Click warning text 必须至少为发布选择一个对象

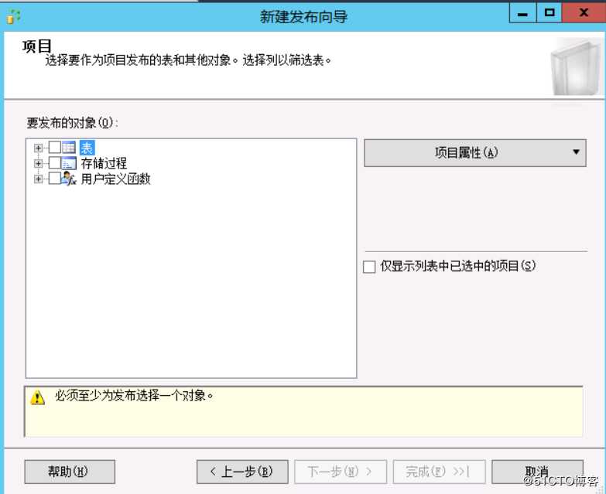coord(134,396)
